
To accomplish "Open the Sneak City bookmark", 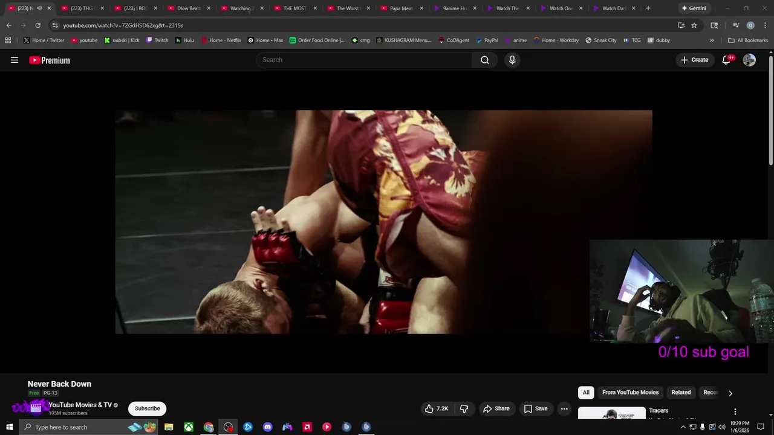I will click(x=601, y=40).
